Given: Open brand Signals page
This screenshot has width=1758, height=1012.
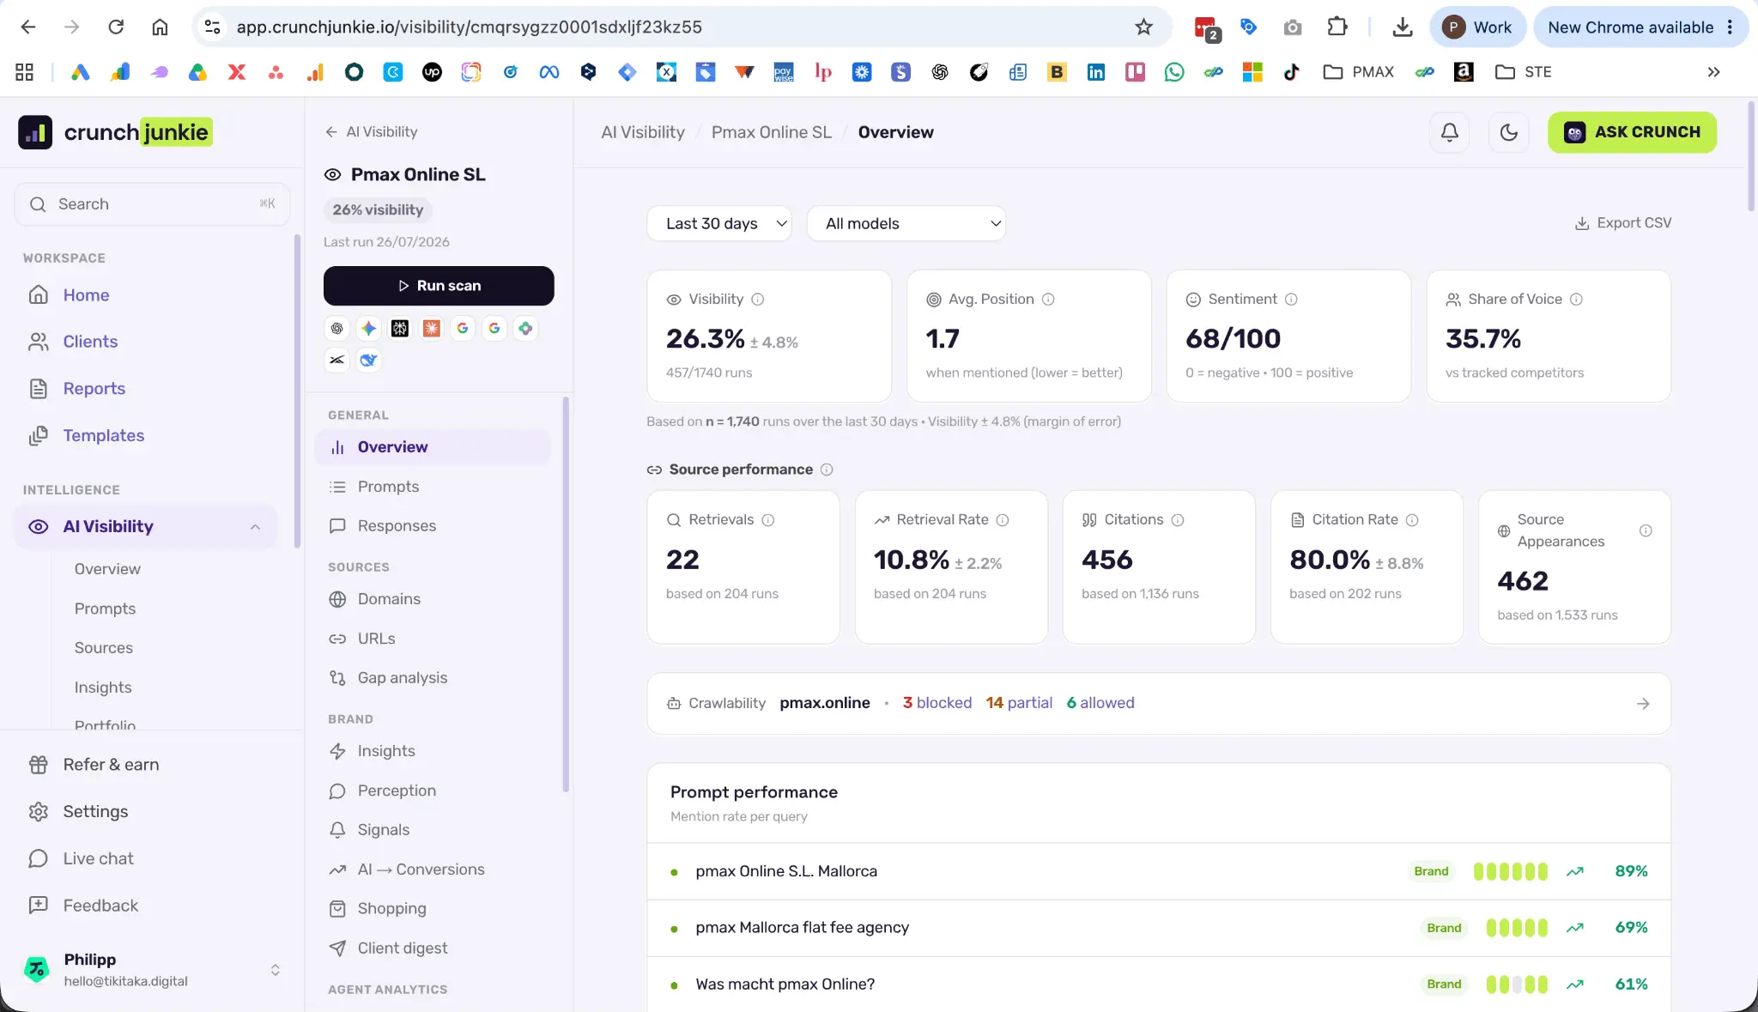Looking at the screenshot, I should 383,830.
